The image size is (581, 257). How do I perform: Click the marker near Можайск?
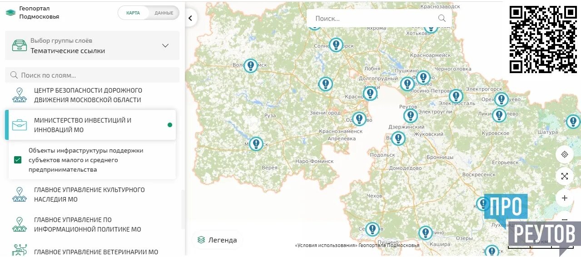[256, 144]
